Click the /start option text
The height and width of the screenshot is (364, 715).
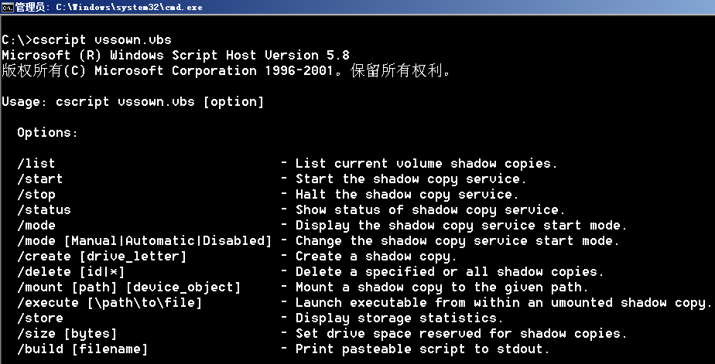pos(39,179)
